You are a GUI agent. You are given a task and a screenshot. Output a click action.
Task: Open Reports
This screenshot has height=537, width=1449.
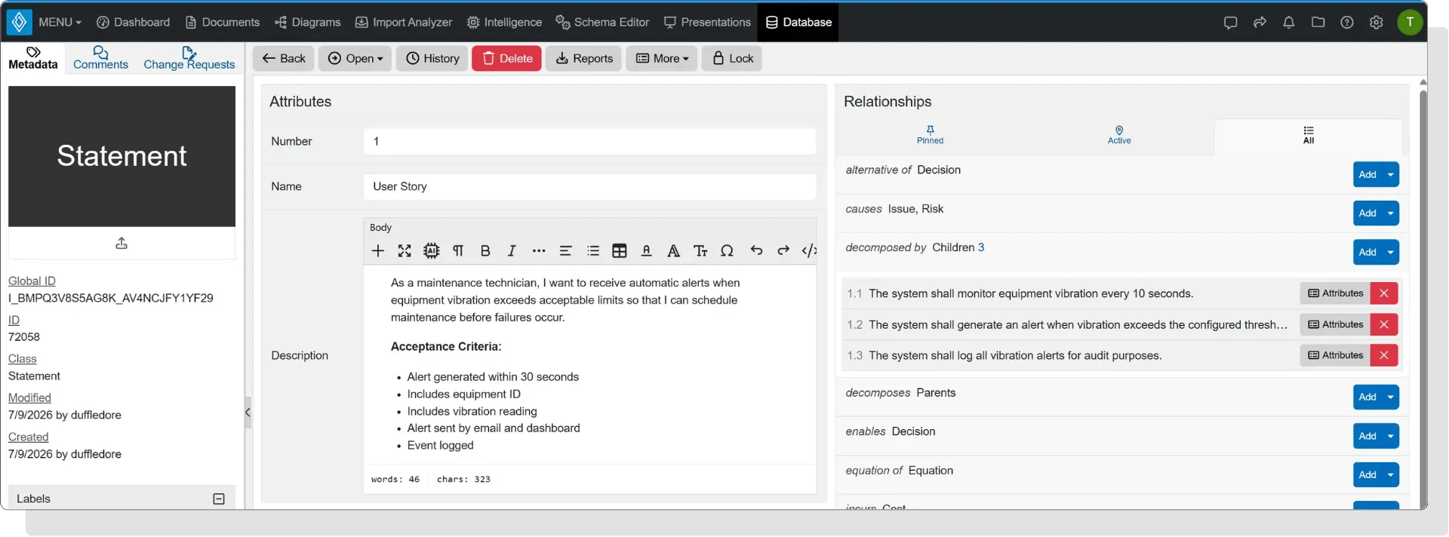(584, 59)
